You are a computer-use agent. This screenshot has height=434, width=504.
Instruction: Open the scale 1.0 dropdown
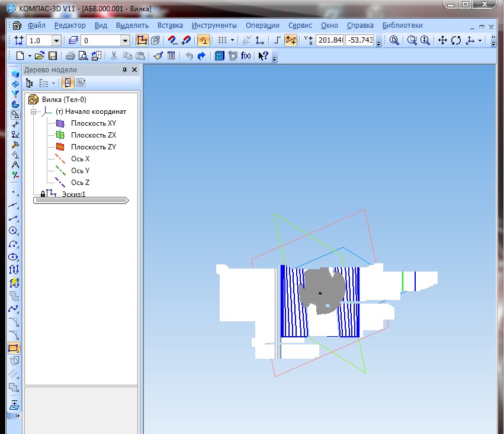point(57,40)
